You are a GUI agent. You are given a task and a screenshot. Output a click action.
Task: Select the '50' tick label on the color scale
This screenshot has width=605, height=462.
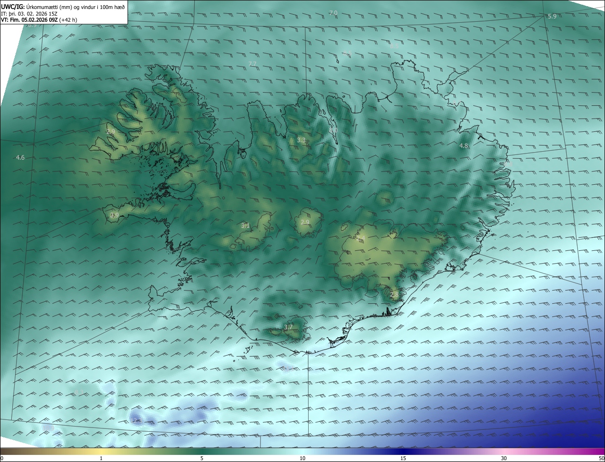(x=601, y=458)
